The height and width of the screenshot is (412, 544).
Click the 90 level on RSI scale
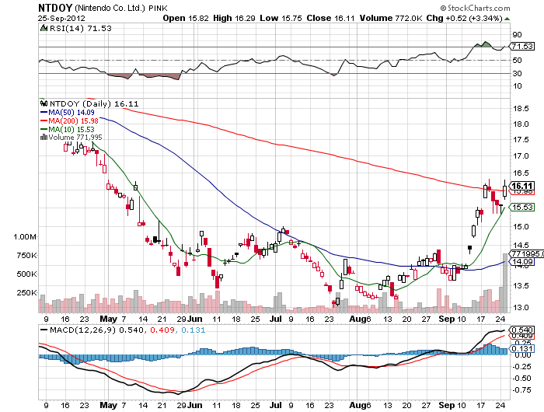coord(517,34)
